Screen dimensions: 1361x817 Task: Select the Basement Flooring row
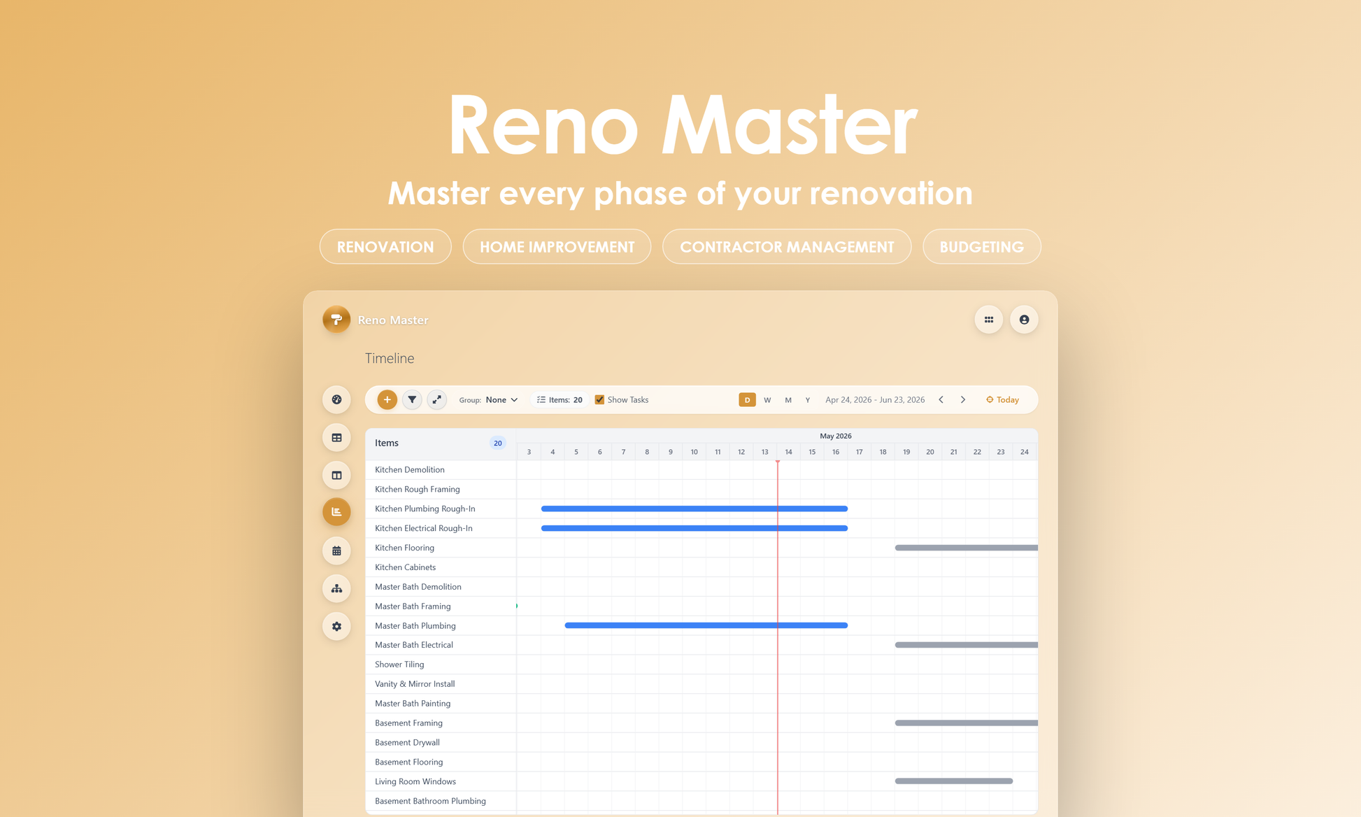click(441, 762)
